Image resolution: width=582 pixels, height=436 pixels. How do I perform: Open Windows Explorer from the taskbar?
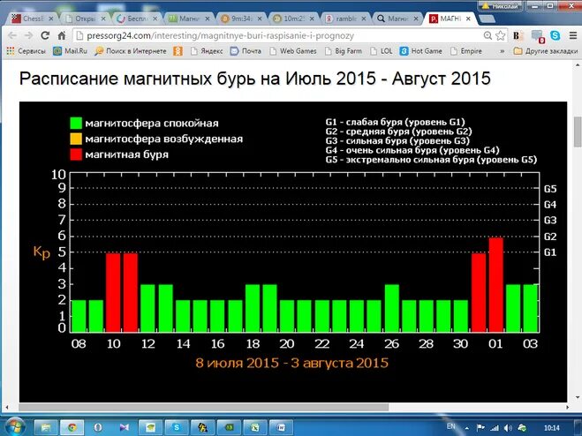pos(46,427)
